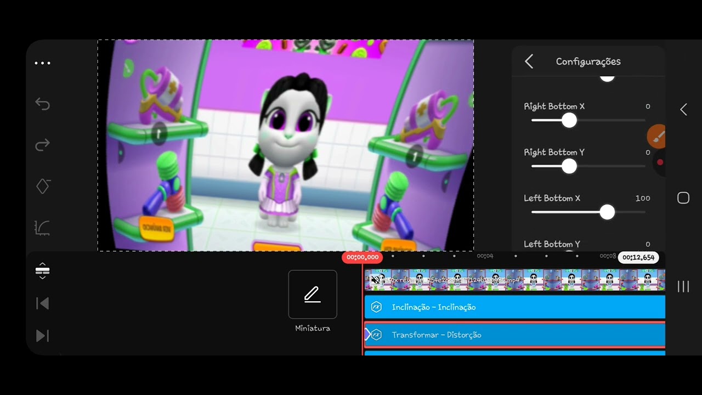Open the orange floating brush tool
This screenshot has height=395, width=702.
pos(656,136)
